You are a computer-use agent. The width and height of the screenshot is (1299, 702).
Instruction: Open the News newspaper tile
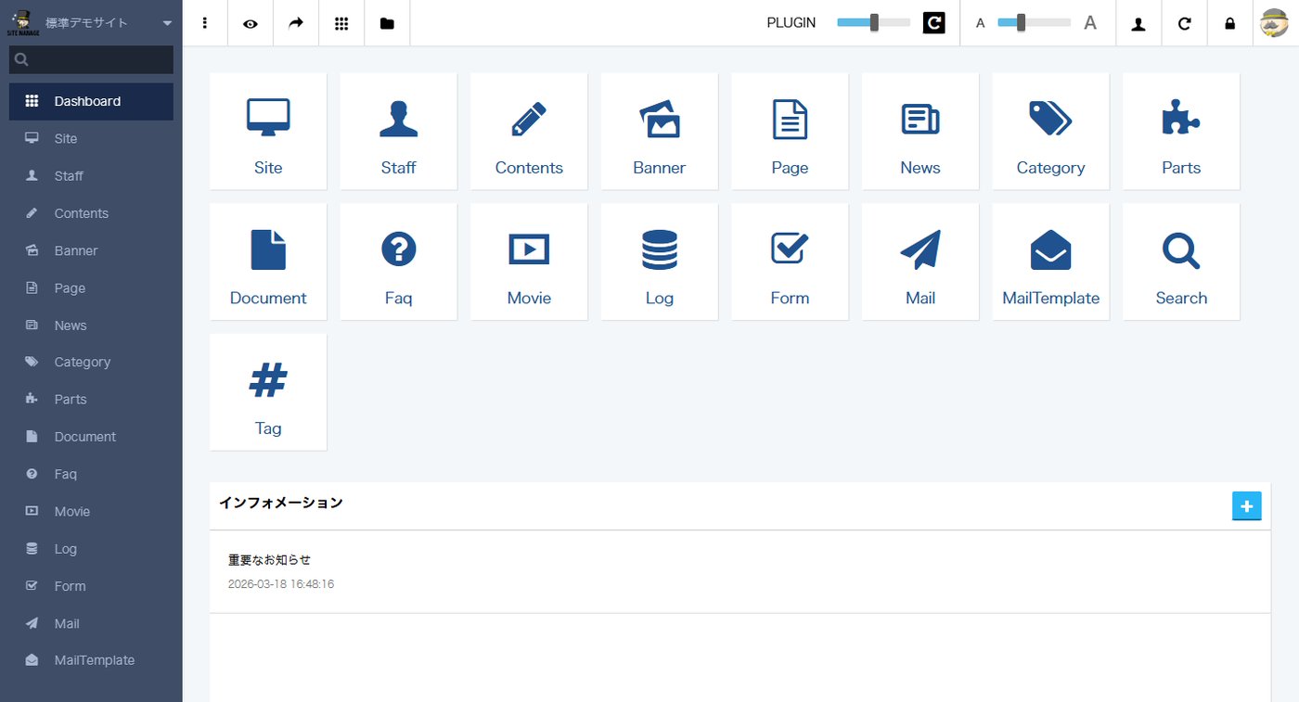tap(920, 131)
